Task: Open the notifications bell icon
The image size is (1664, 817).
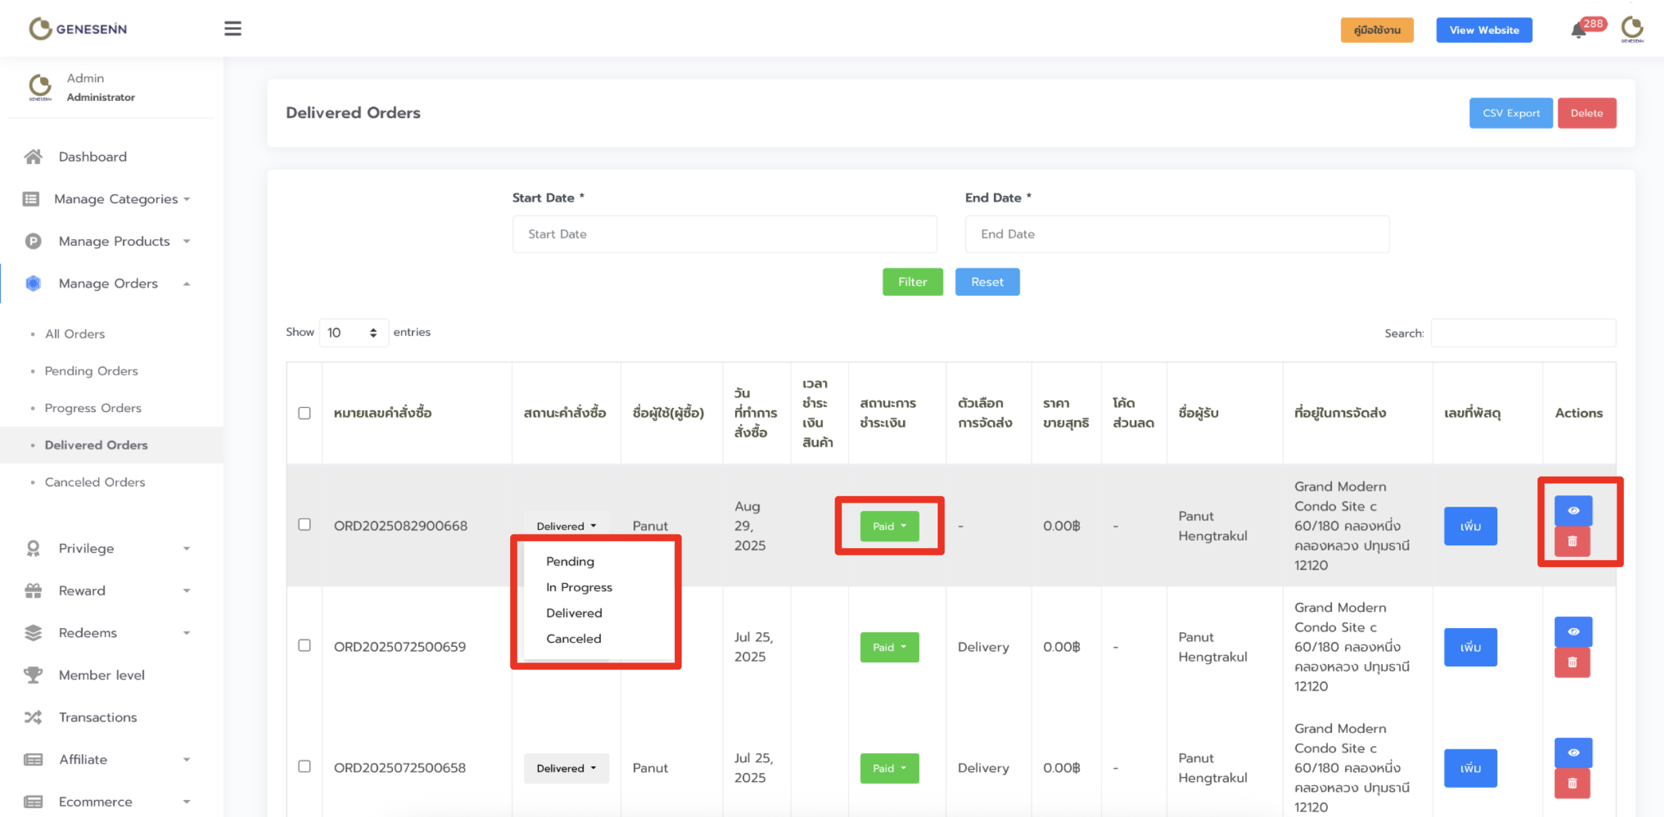Action: tap(1578, 30)
